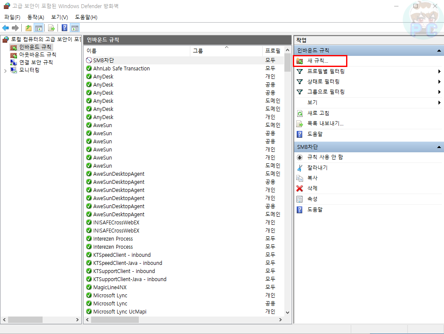Viewport: 444px width, 334px height.
Task: Click the Back arrow toolbar icon
Action: (6, 28)
